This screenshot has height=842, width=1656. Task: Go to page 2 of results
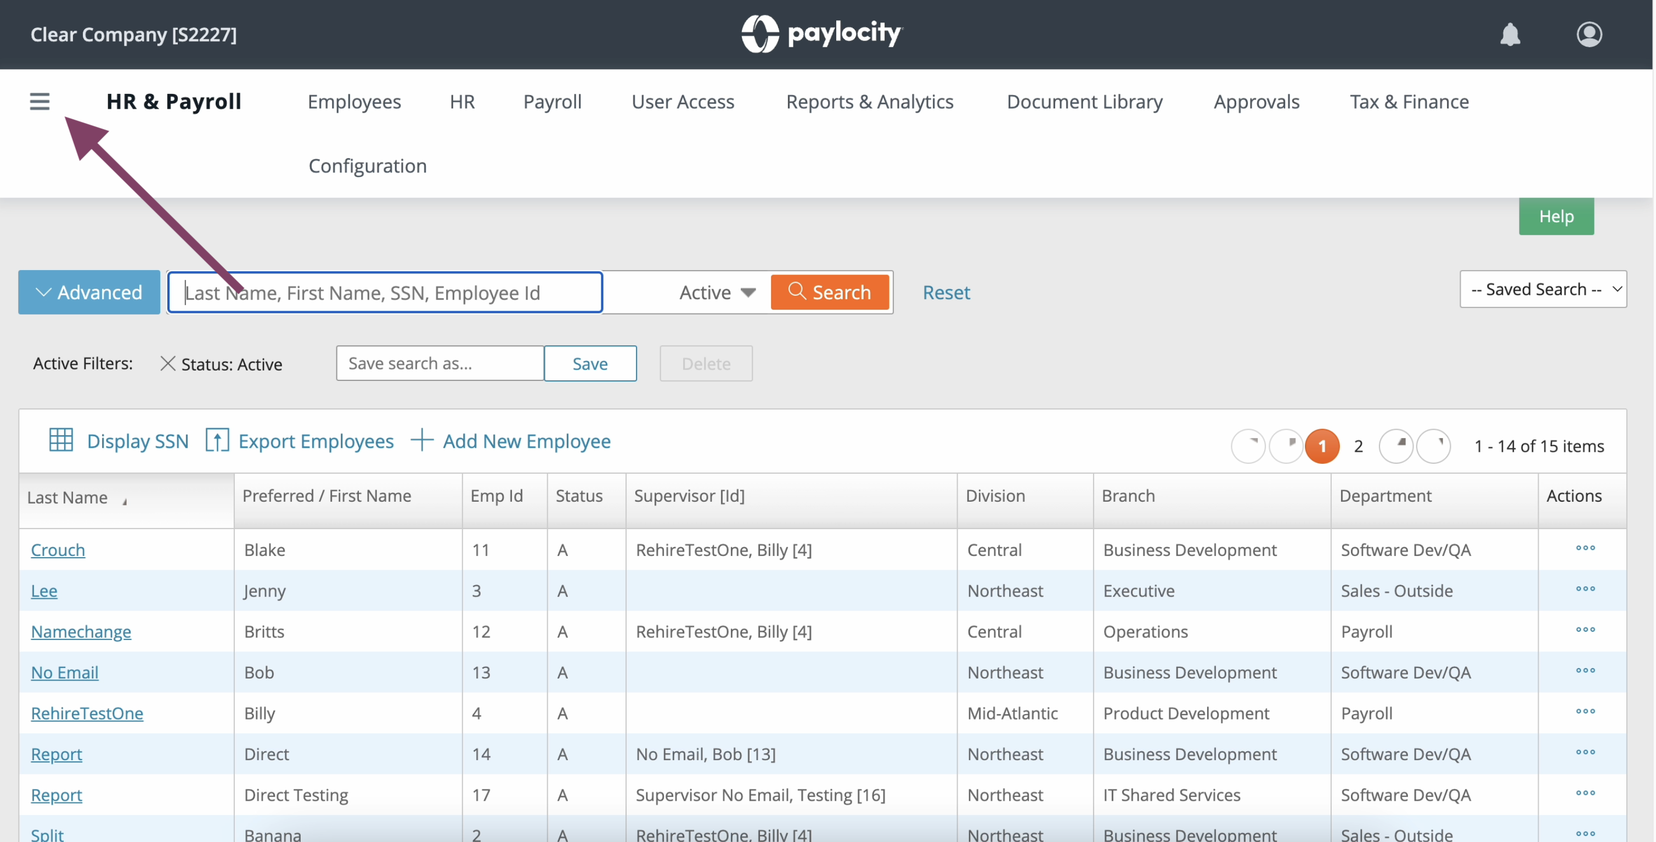coord(1359,446)
